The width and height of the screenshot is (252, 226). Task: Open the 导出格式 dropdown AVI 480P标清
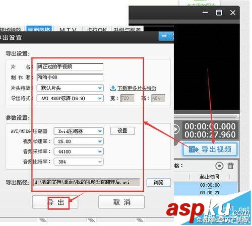[70, 98]
